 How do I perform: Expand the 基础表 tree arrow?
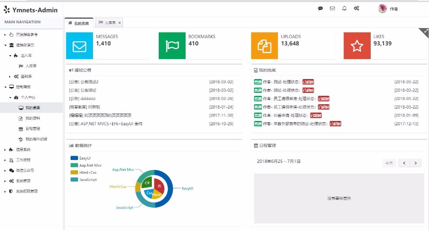pyautogui.click(x=10, y=77)
